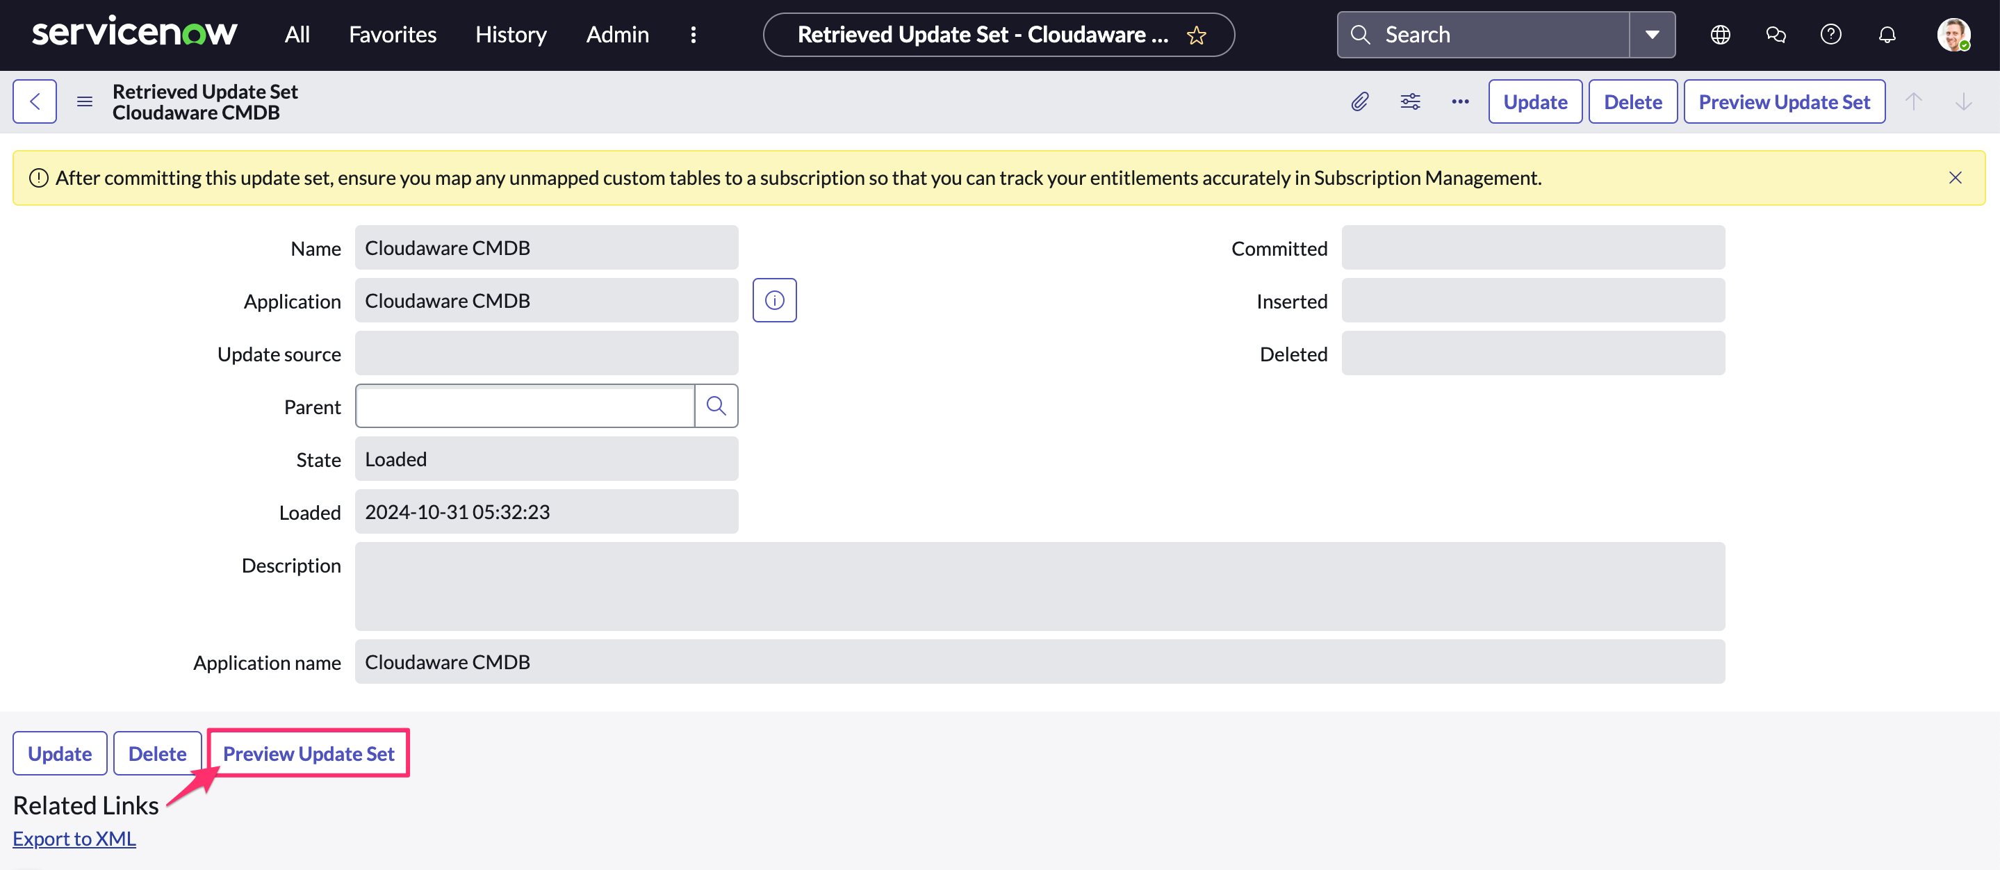Open the Application info icon
The height and width of the screenshot is (870, 2000).
click(x=774, y=299)
